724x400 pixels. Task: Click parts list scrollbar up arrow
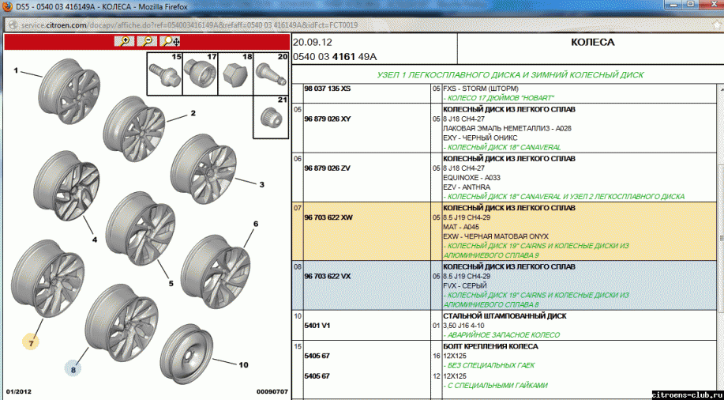click(x=720, y=89)
